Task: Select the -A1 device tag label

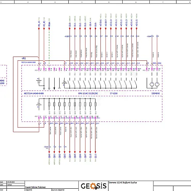Action: tap(24, 58)
